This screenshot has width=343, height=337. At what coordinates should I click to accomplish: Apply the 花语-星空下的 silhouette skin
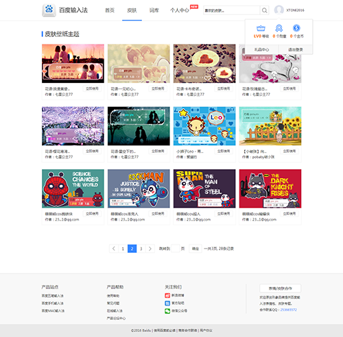click(158, 151)
